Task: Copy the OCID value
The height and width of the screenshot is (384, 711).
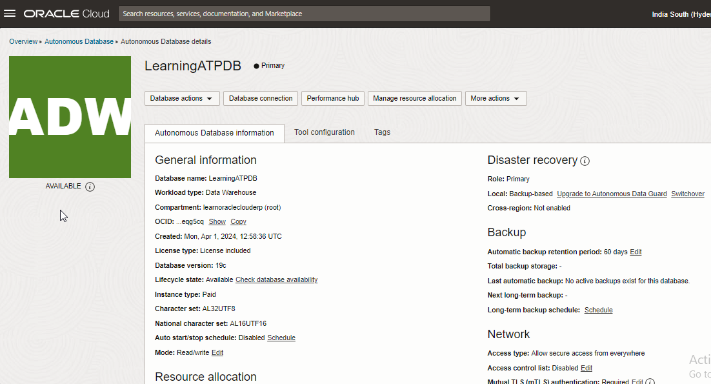Action: point(238,222)
